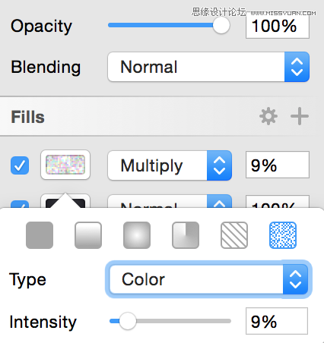The width and height of the screenshot is (324, 343).
Task: Click the Intensity slider handle
Action: point(128,321)
